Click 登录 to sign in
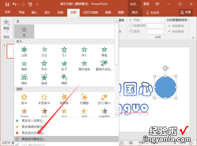Screen dimensions: 197x146 (x=146, y=4)
